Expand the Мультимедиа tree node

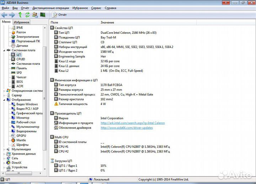click(x=4, y=149)
